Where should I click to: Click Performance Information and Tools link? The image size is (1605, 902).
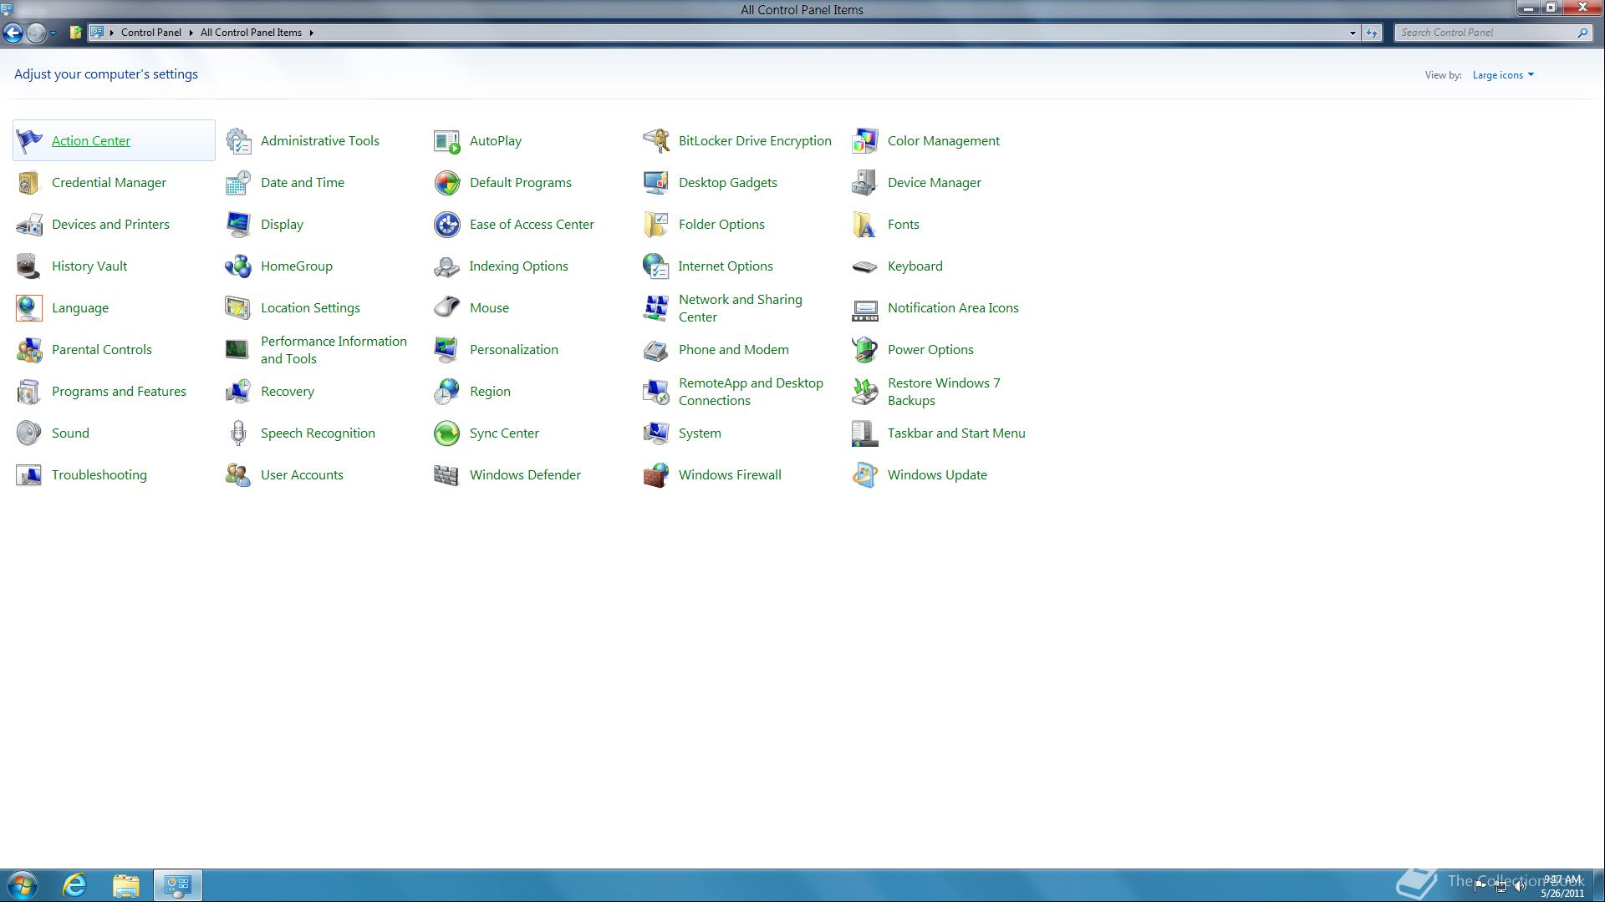pos(334,349)
